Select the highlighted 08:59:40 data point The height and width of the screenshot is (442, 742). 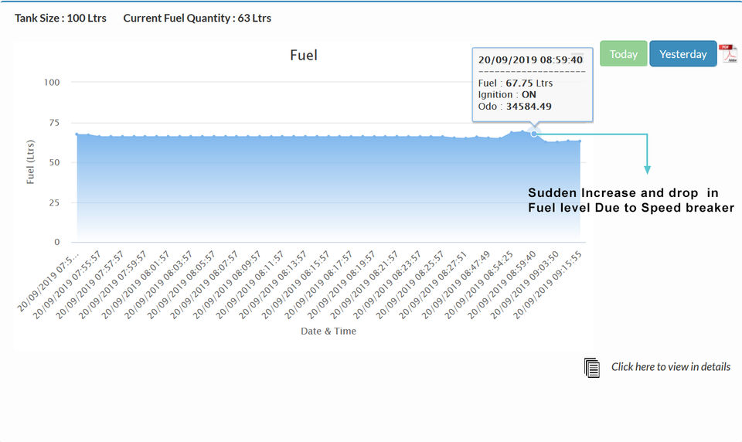[534, 134]
